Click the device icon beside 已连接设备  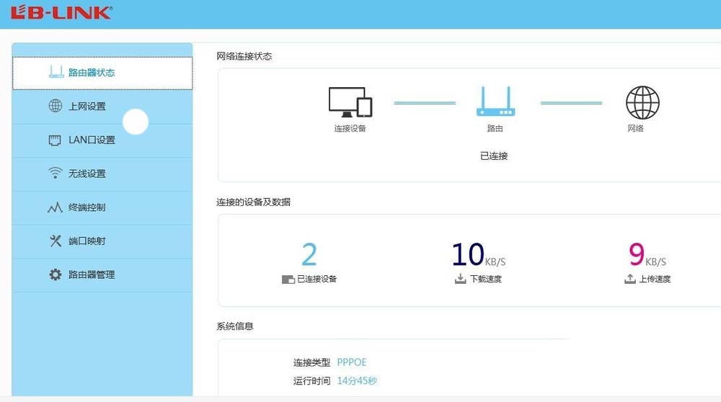click(288, 280)
